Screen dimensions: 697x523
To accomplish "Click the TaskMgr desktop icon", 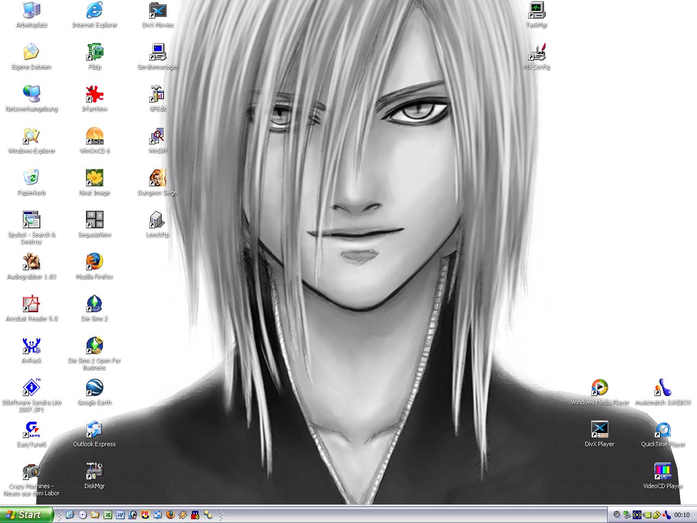I will [537, 15].
